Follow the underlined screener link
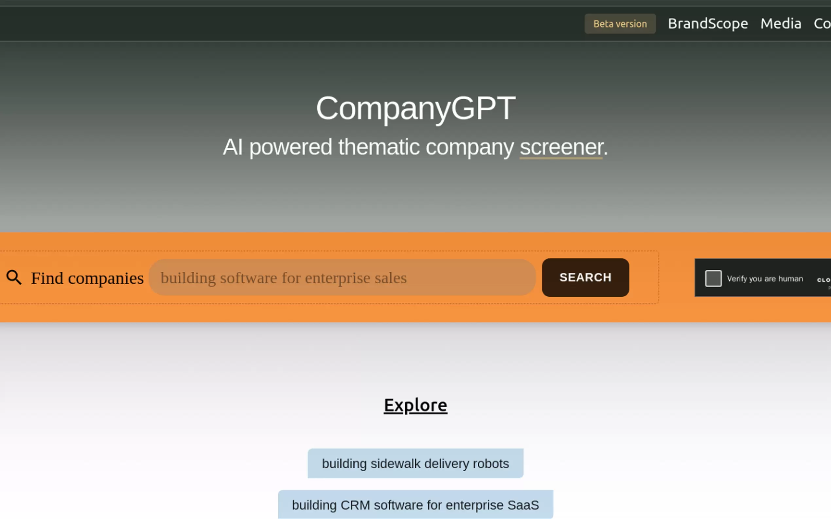 coord(561,147)
